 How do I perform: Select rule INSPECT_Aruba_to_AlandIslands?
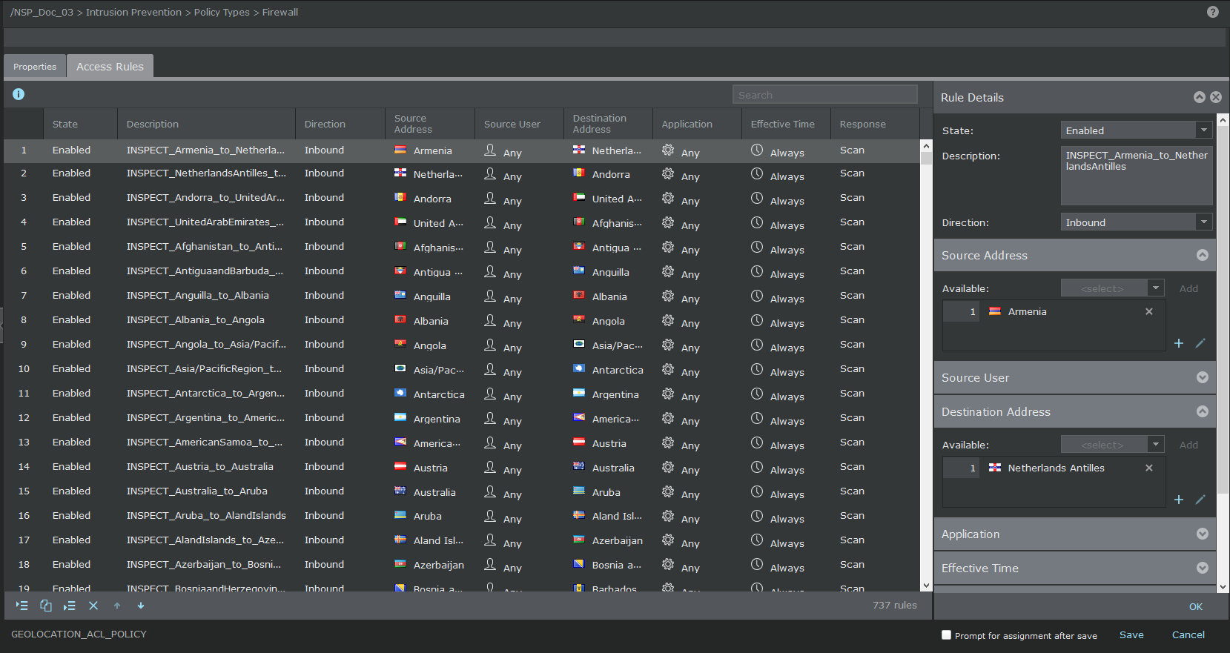pos(206,515)
